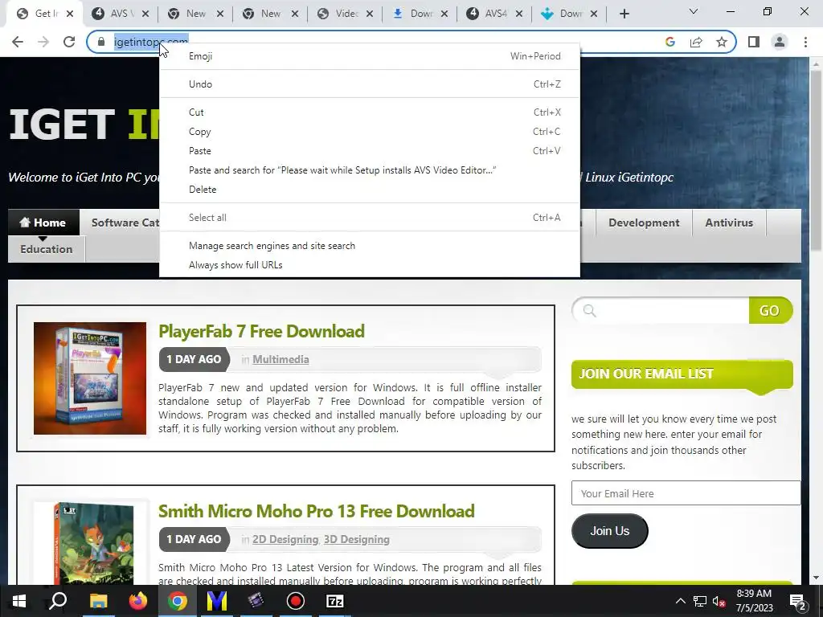This screenshot has width=823, height=617.
Task: Open the Chrome profile avatar
Action: [780, 42]
